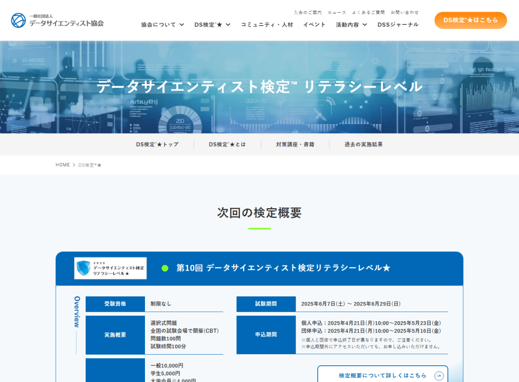Open the DSSジャーナル menu item
519x382 pixels.
coord(398,24)
